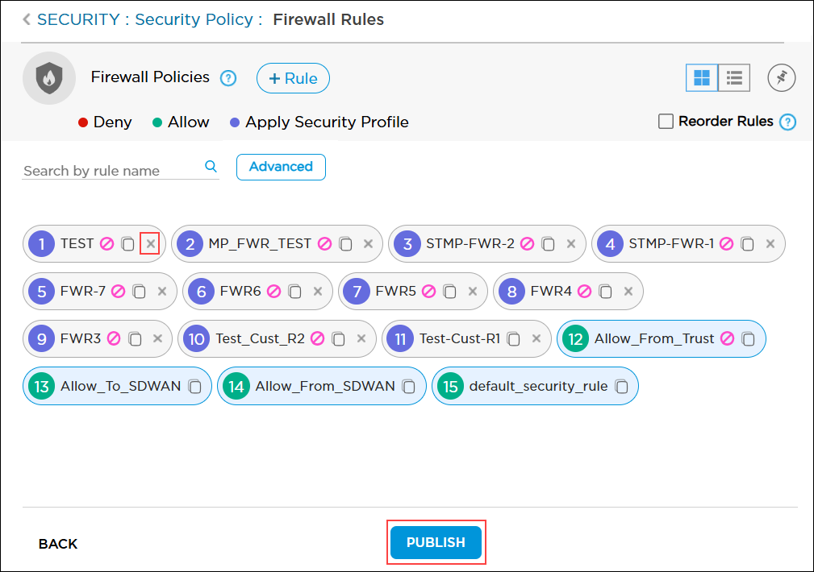Click the firewall shield icon
The height and width of the screenshot is (572, 814).
point(49,77)
